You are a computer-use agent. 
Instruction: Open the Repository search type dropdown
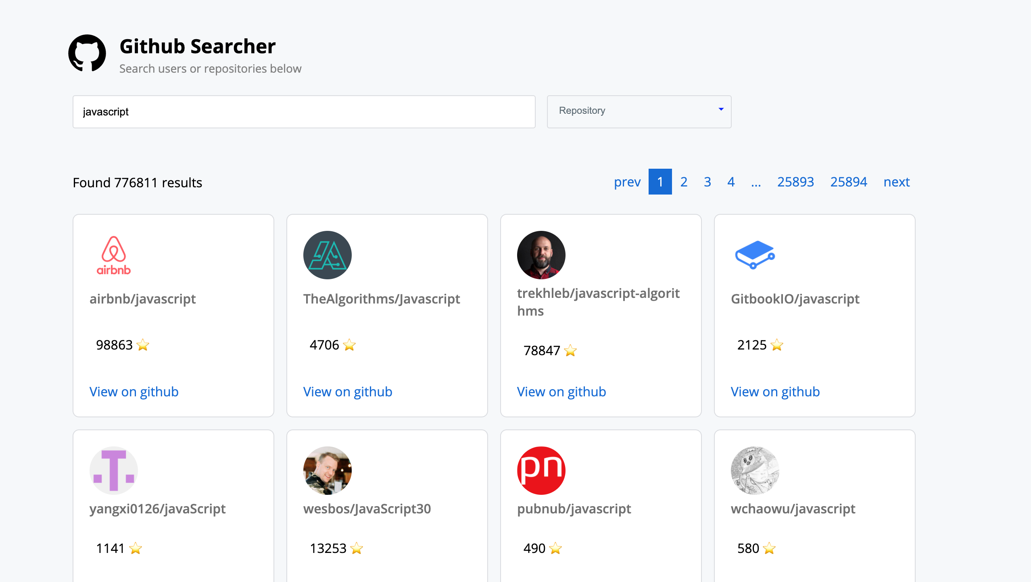pos(639,111)
